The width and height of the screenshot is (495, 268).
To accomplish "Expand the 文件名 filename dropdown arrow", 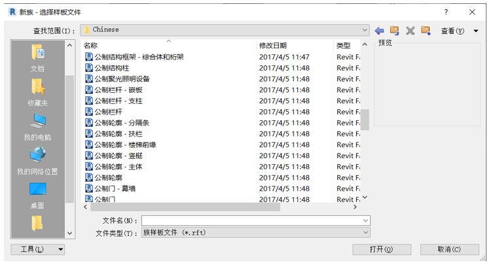I will click(365, 221).
